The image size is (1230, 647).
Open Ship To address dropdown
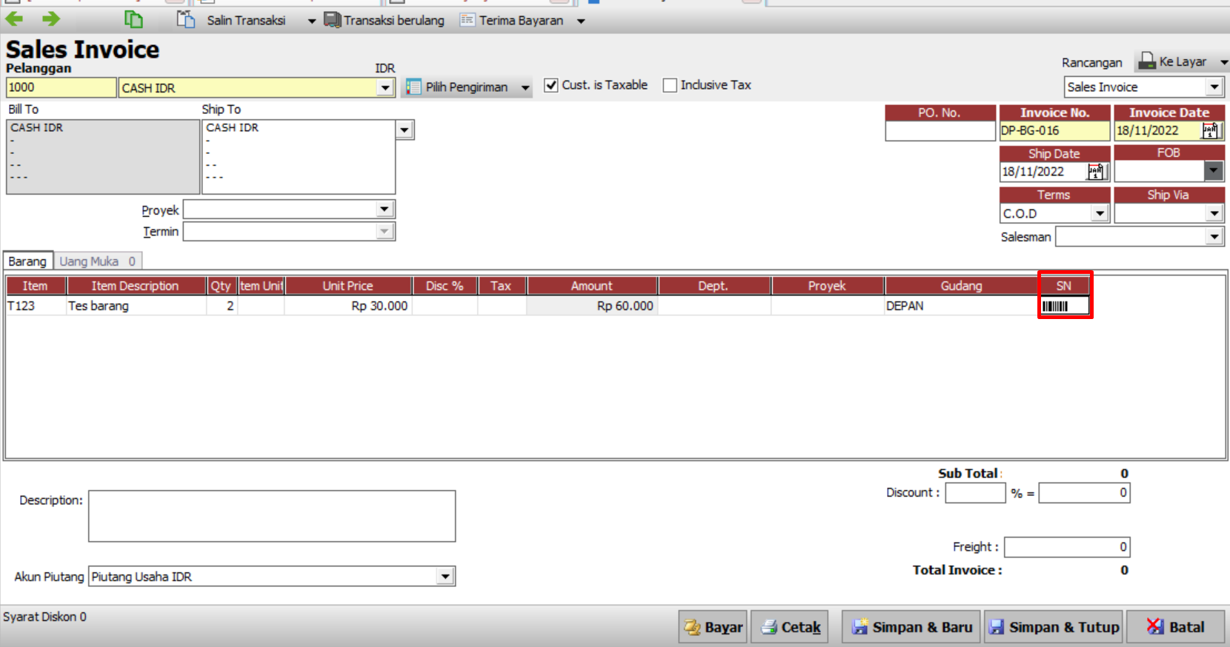[404, 130]
